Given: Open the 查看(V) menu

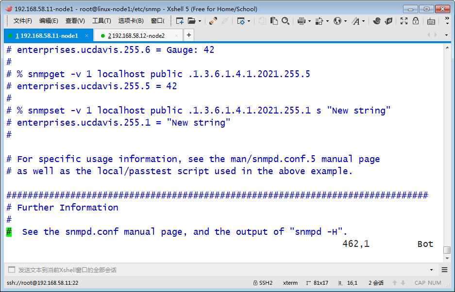Looking at the screenshot, I should click(75, 21).
